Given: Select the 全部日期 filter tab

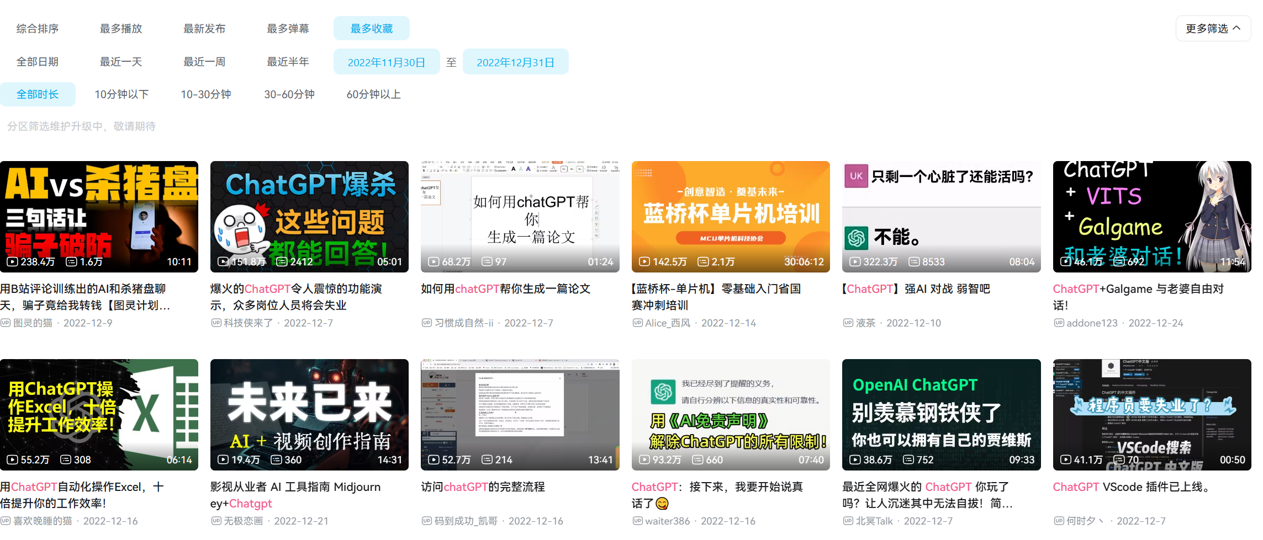Looking at the screenshot, I should (38, 61).
